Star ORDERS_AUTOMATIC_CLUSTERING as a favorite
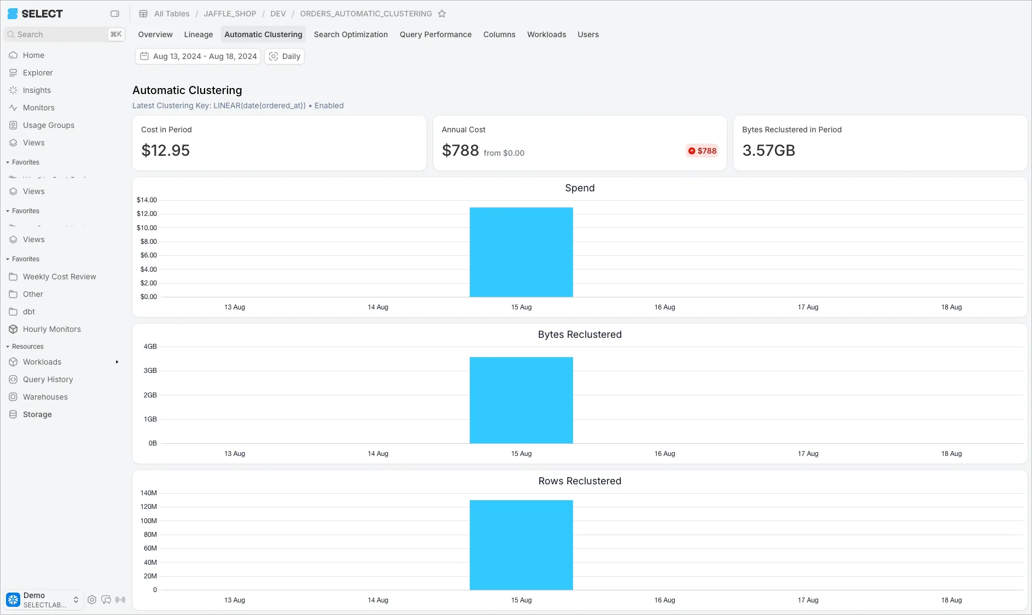The width and height of the screenshot is (1032, 615). click(x=442, y=14)
